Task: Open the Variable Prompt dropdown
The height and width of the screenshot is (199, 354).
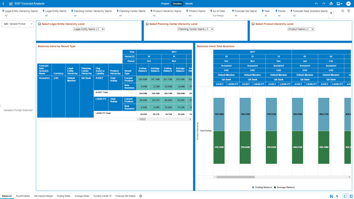Action: [x=18, y=24]
